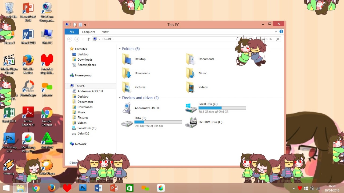Open File Explorer from taskbar
This screenshot has height=193, width=344.
(20, 188)
